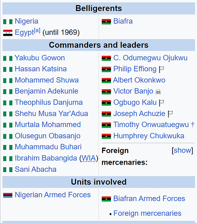Visit the Muhammadu Buhari link
The width and height of the screenshot is (197, 223).
click(48, 147)
